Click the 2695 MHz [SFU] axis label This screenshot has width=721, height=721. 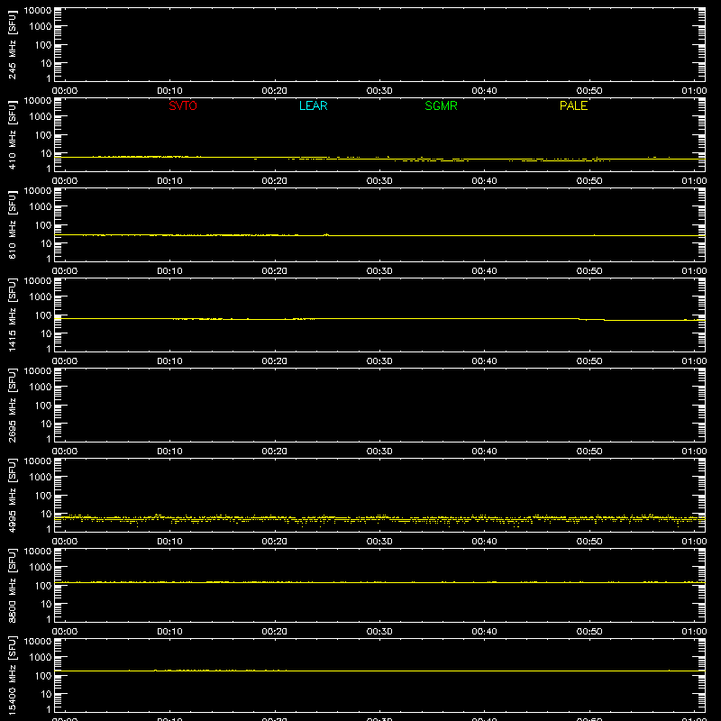click(12, 405)
